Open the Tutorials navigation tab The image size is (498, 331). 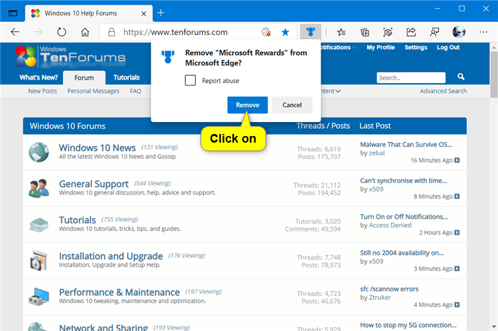coord(126,78)
